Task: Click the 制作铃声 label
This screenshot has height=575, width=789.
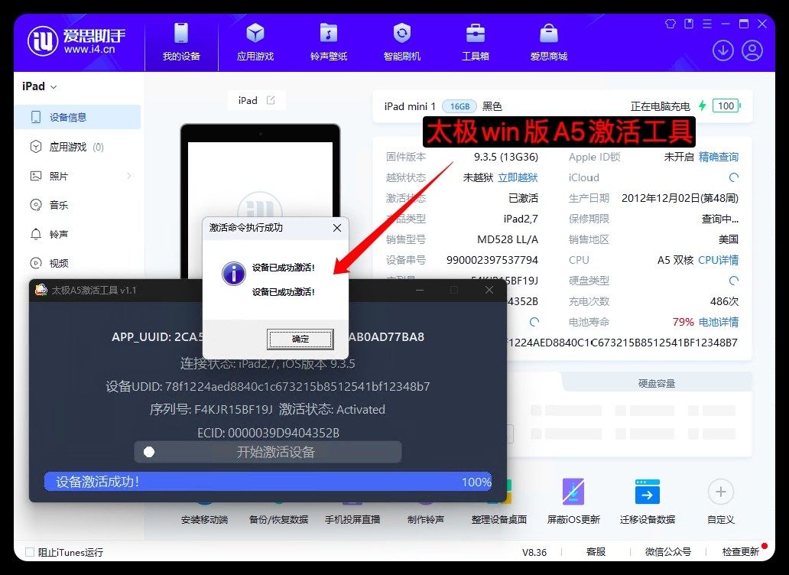Action: pyautogui.click(x=426, y=520)
